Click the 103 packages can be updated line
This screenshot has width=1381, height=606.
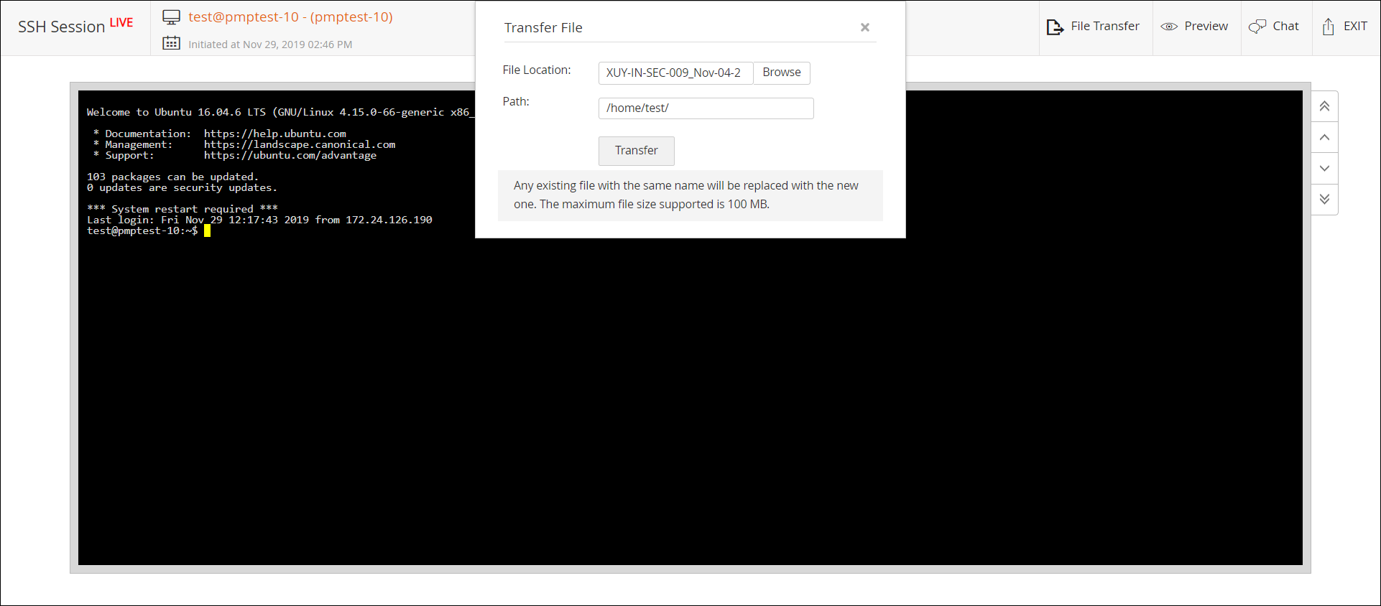(172, 177)
